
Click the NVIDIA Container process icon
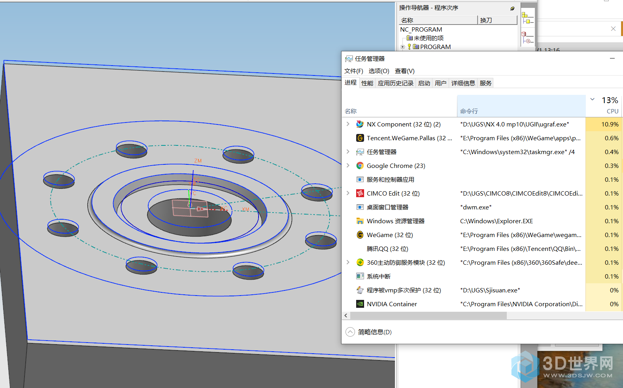360,304
